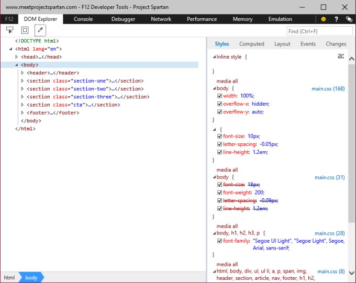The width and height of the screenshot is (356, 283).
Task: Activate the Select element tool icon
Action: 10,30
